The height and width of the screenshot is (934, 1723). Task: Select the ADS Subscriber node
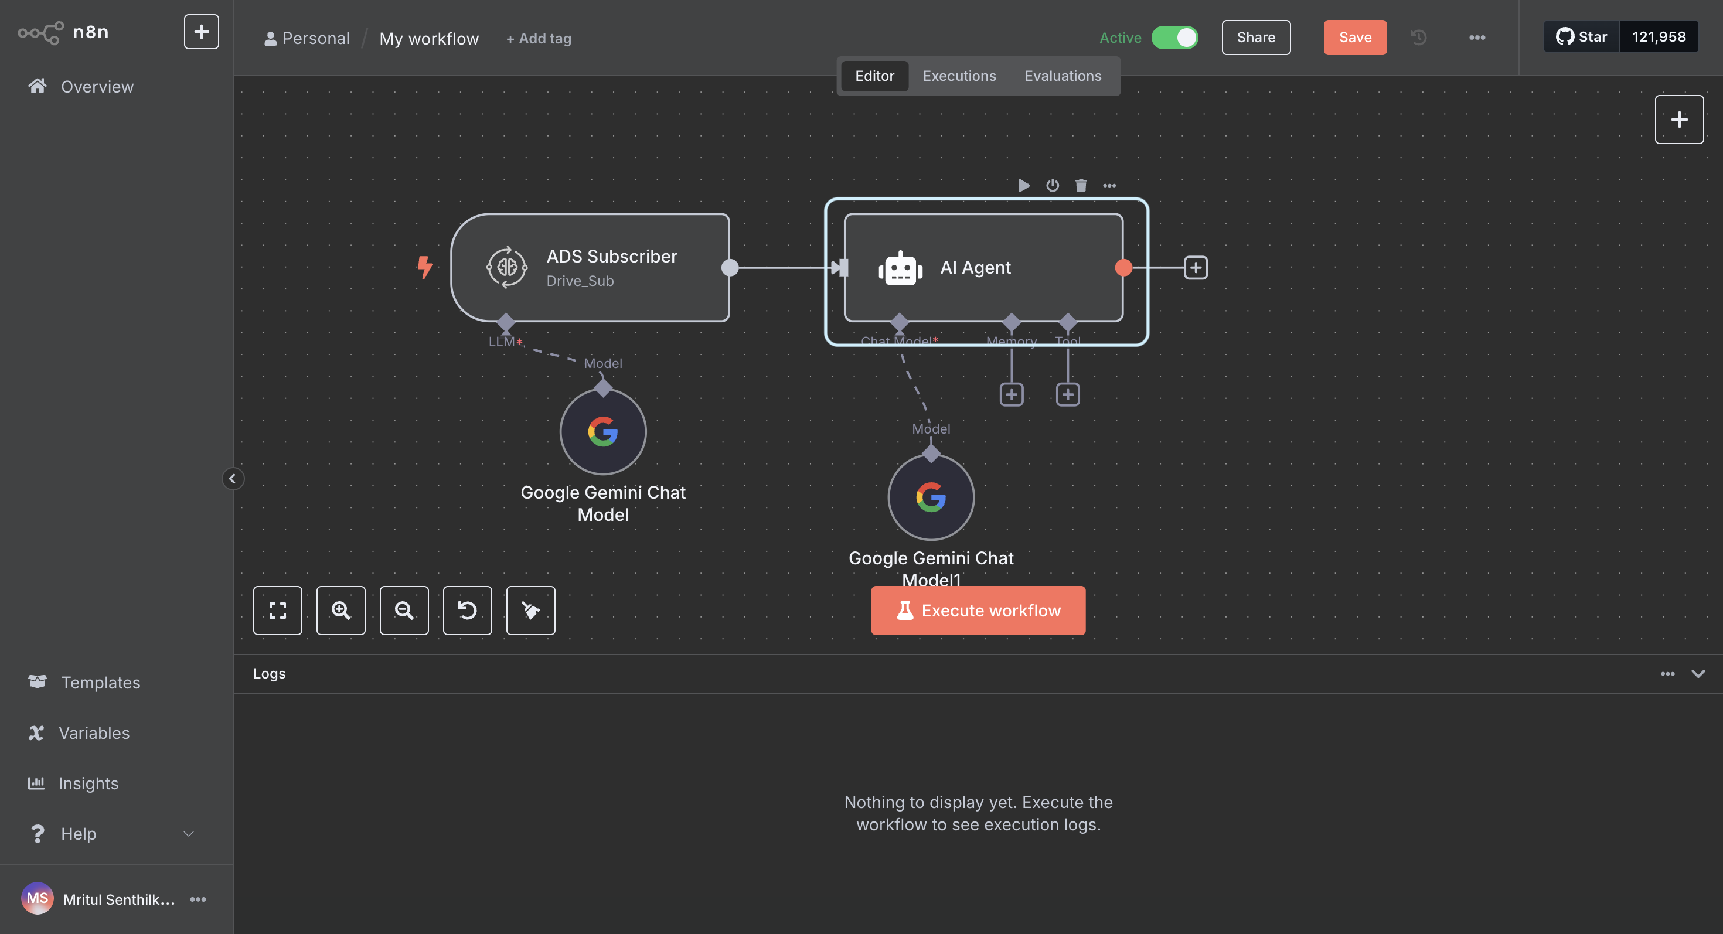590,267
